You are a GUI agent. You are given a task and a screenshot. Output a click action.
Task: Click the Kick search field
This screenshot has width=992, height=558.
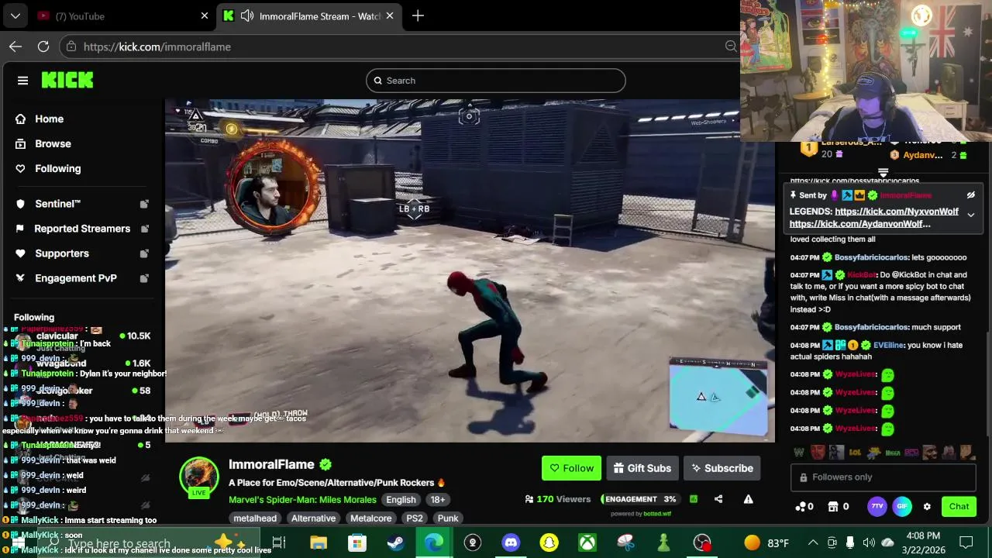coord(496,81)
